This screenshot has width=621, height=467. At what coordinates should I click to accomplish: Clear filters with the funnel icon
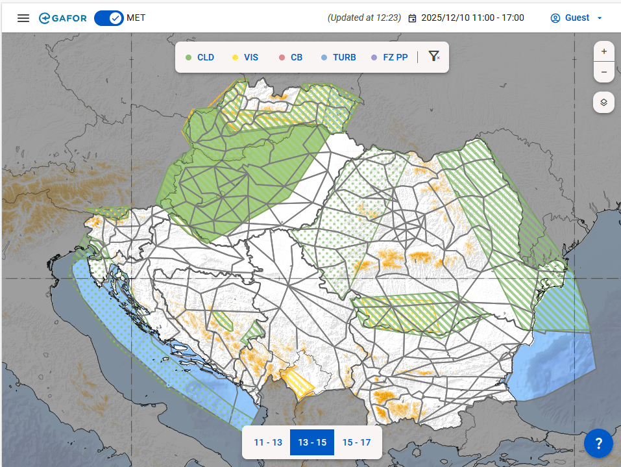coord(434,57)
